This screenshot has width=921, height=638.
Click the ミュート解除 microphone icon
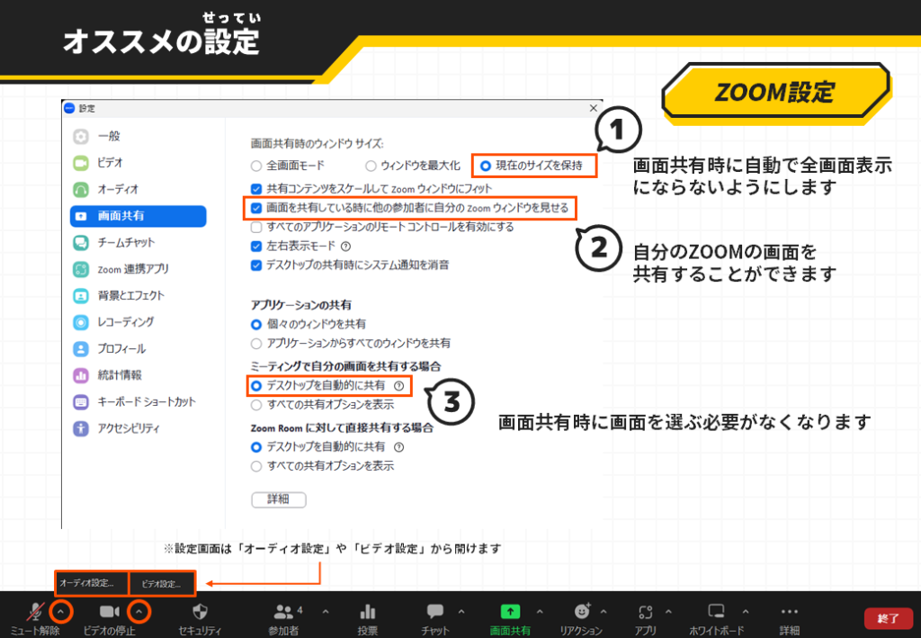click(x=34, y=611)
